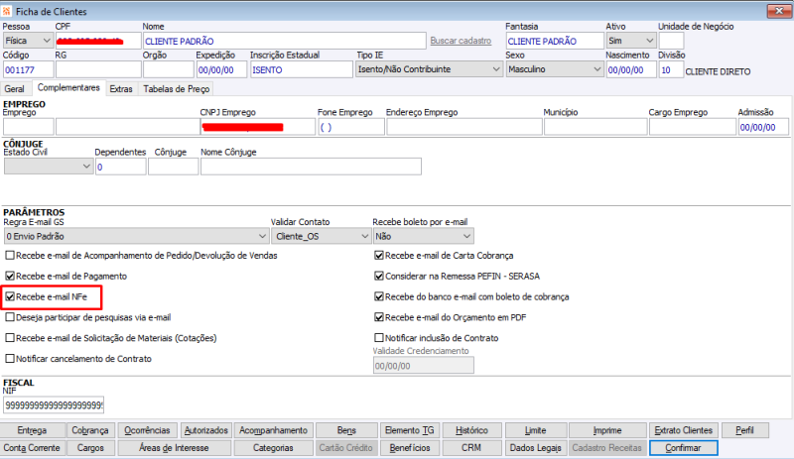
Task: Click the Ocorrências button
Action: point(147,430)
